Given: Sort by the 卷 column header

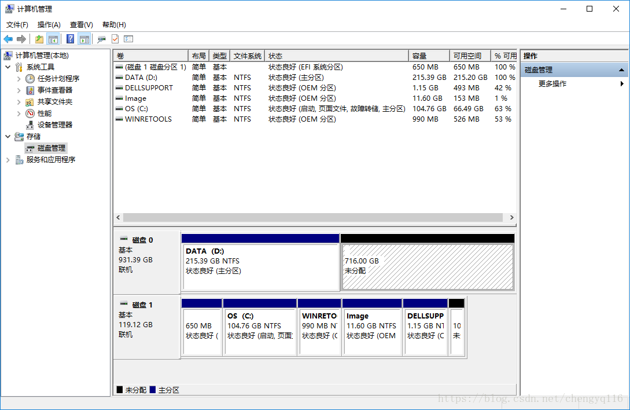Looking at the screenshot, I should 151,56.
